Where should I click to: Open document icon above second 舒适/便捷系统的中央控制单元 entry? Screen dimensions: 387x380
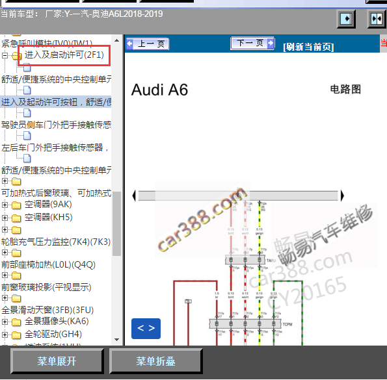point(27,158)
